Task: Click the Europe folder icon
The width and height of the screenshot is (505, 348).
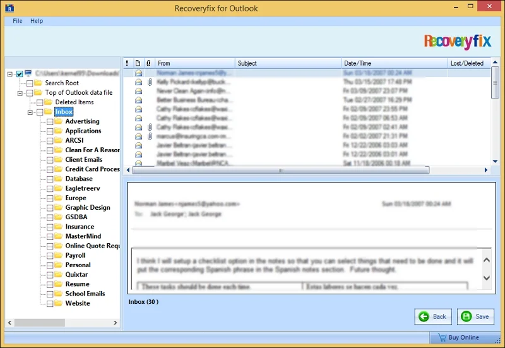Action: (x=58, y=198)
